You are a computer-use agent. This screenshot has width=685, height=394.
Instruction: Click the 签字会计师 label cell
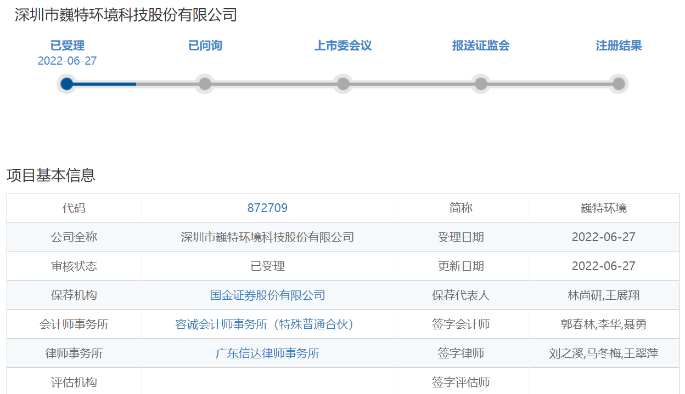pyautogui.click(x=461, y=324)
